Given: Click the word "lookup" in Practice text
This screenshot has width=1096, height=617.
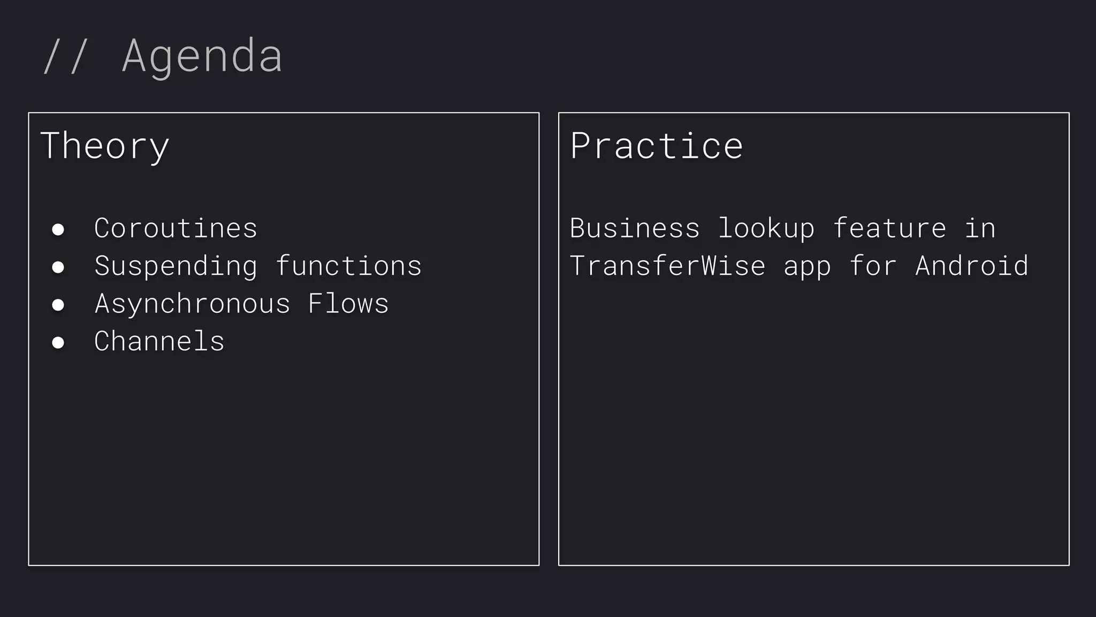Looking at the screenshot, I should 766,228.
